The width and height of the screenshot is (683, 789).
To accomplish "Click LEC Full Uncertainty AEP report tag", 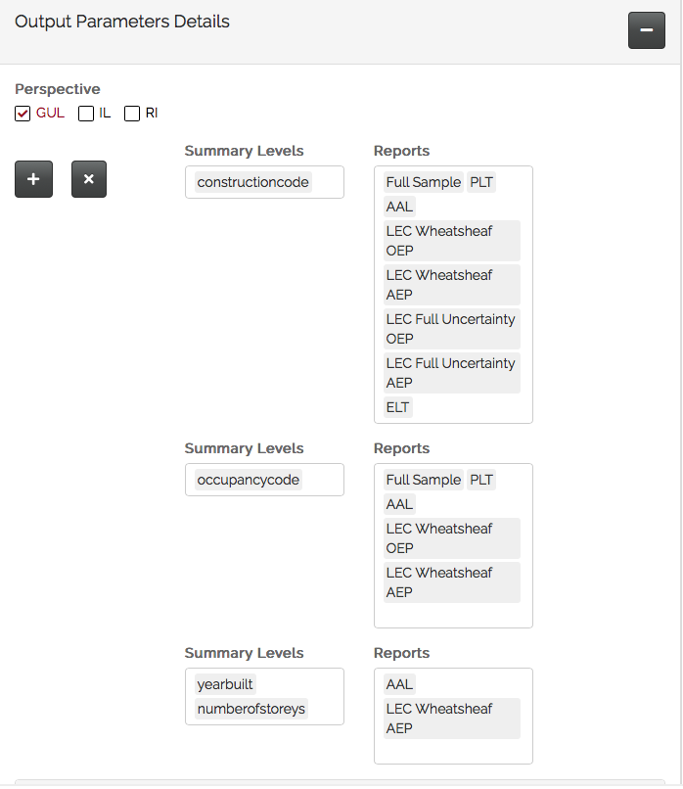I will (450, 373).
